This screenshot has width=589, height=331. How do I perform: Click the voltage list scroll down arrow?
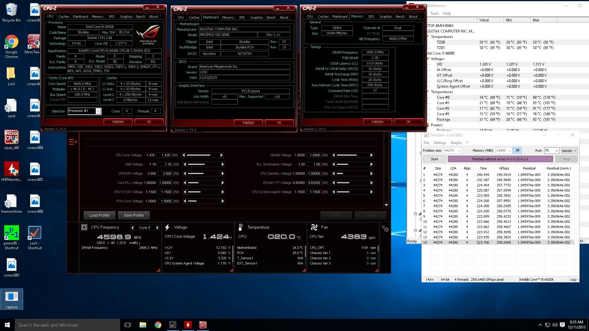(x=386, y=205)
